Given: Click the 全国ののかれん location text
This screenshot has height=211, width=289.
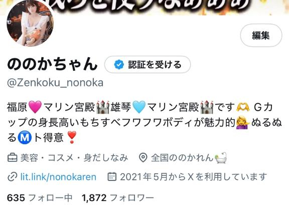Looking at the screenshot, I should tap(182, 158).
